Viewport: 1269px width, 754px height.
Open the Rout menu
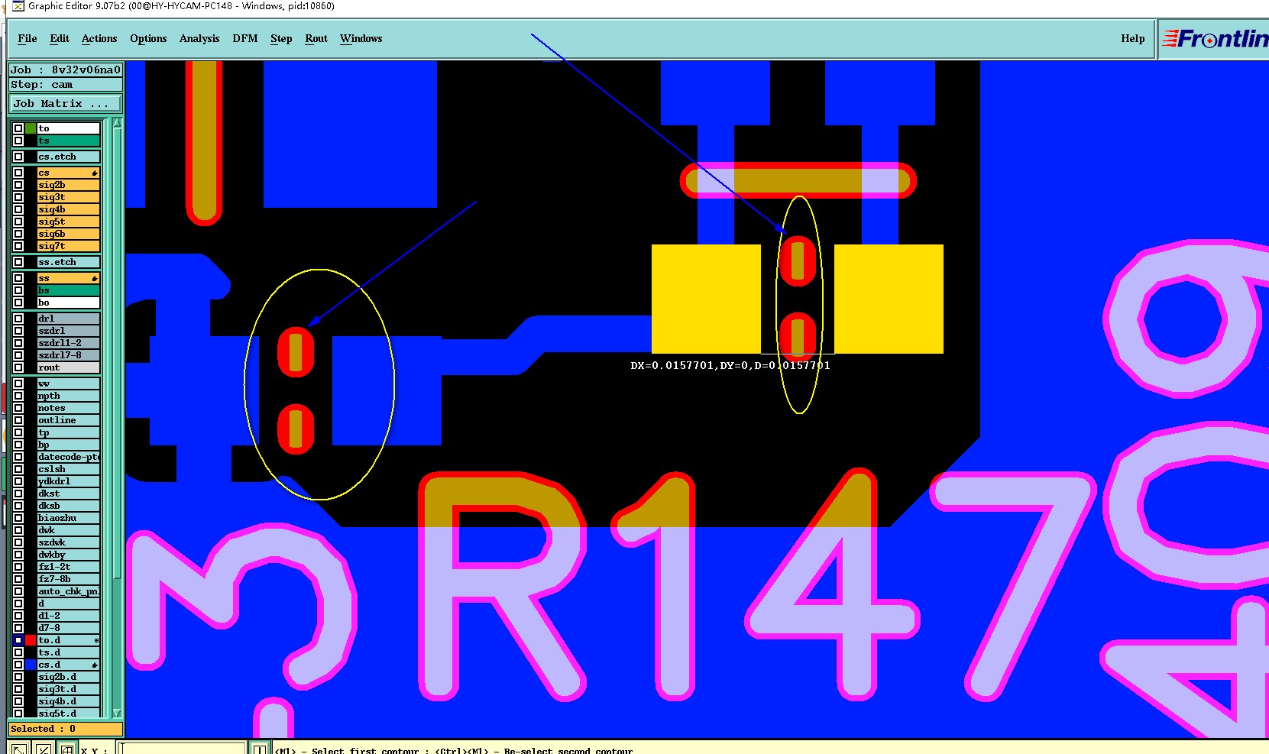[x=316, y=38]
